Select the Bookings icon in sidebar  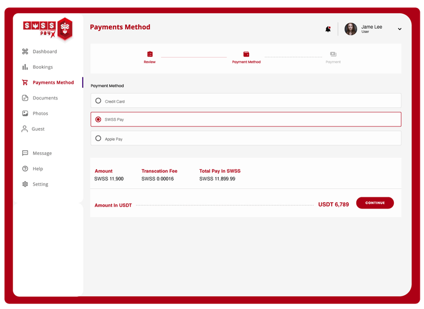point(24,67)
